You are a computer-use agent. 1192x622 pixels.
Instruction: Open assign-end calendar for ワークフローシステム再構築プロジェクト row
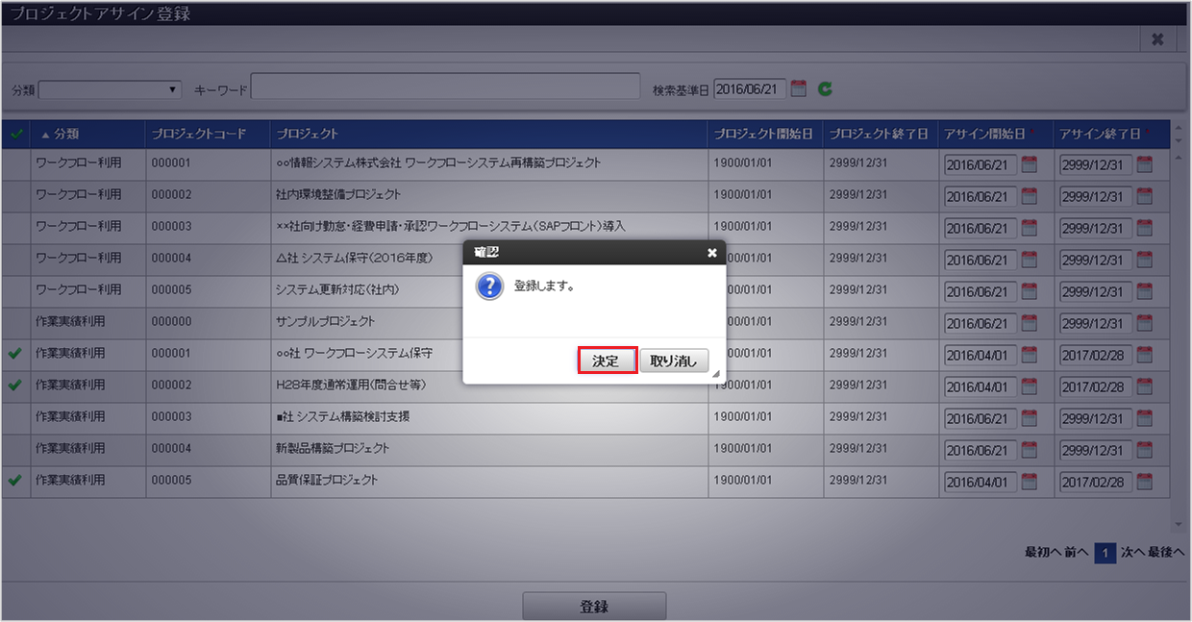tap(1145, 164)
